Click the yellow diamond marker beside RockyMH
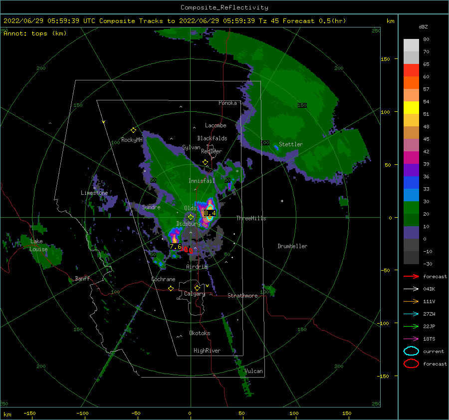Screen dimensions: 449x420 click(133, 130)
